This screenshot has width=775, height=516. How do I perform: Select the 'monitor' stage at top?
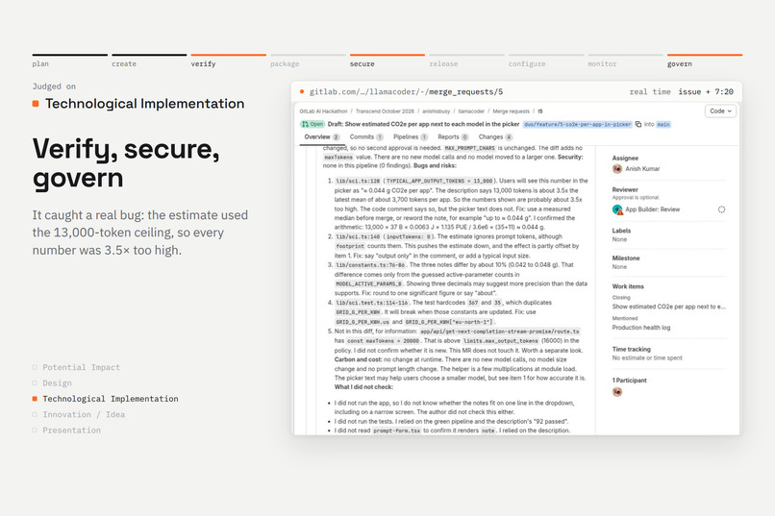(625, 61)
